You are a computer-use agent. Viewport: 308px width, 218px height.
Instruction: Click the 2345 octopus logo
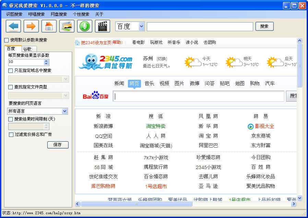click(x=106, y=62)
